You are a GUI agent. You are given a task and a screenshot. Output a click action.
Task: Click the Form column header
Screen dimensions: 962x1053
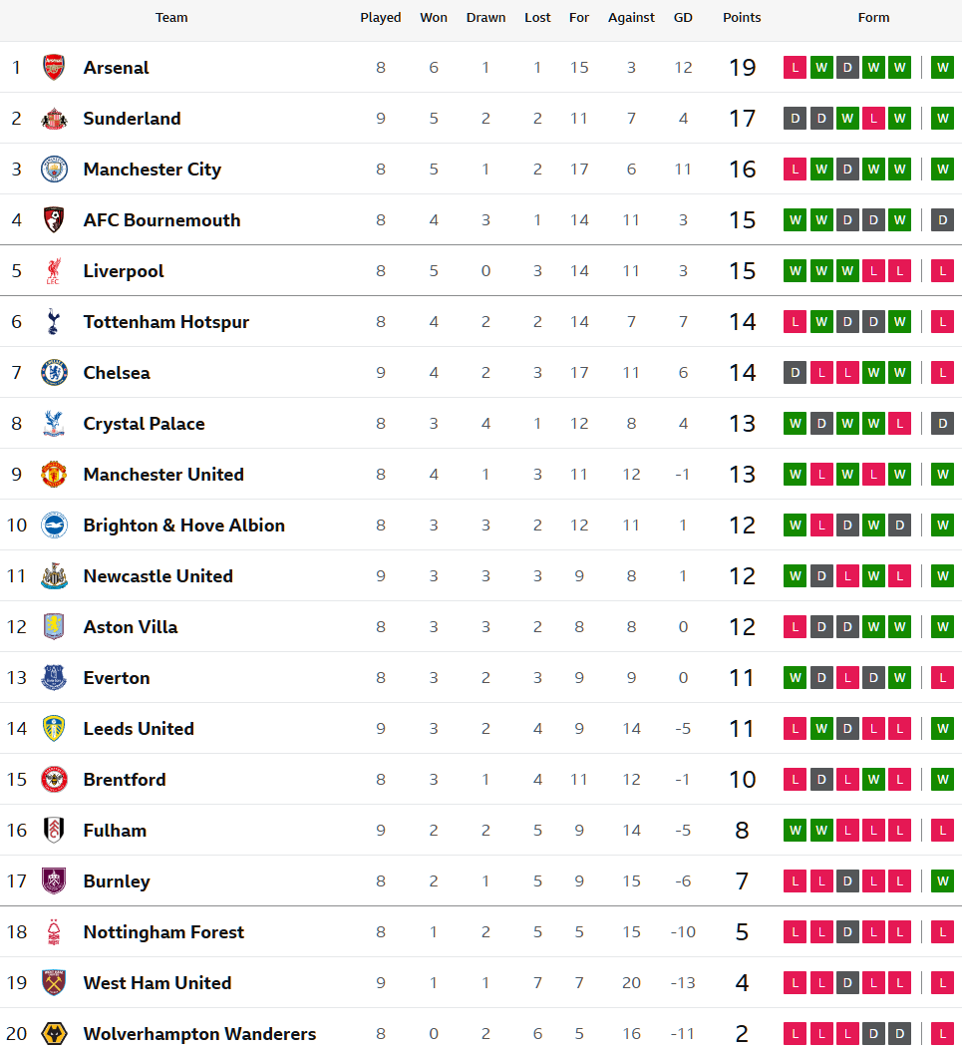click(873, 18)
